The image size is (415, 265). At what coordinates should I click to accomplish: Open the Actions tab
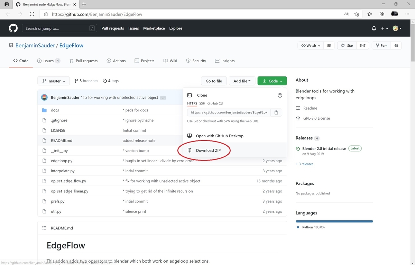click(x=116, y=61)
